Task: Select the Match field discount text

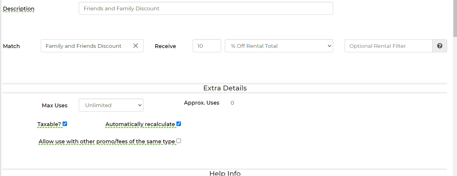Action: [x=84, y=46]
